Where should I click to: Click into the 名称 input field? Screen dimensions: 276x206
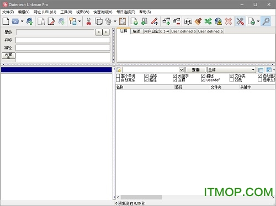point(63,40)
